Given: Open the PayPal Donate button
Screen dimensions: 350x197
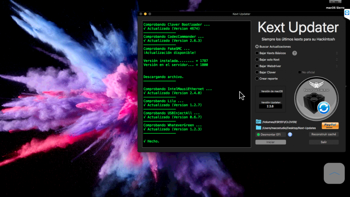Looking at the screenshot, I should point(330,126).
